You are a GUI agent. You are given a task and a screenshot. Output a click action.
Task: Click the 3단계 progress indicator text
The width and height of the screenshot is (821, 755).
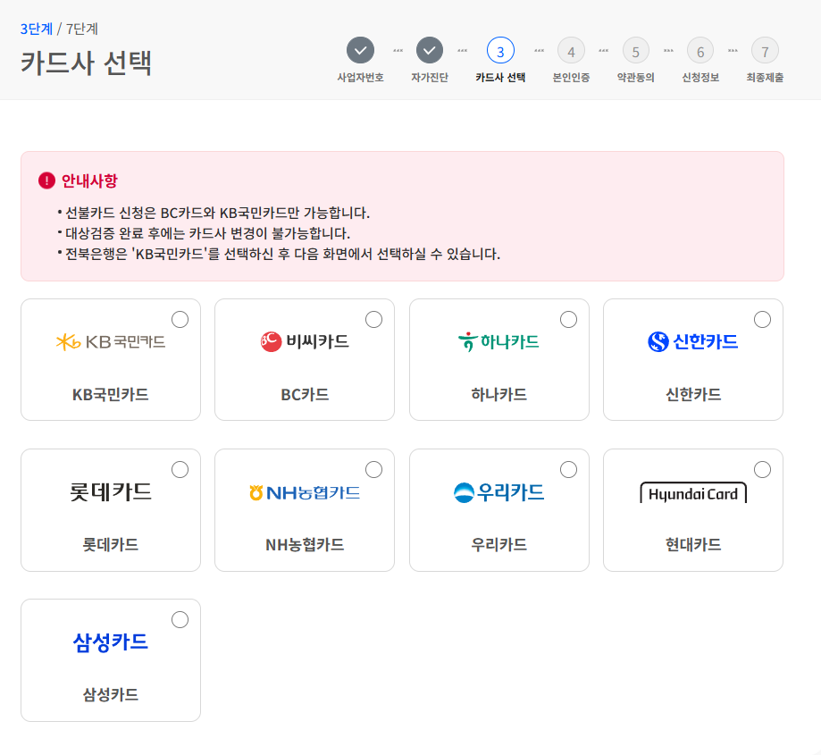coord(36,29)
